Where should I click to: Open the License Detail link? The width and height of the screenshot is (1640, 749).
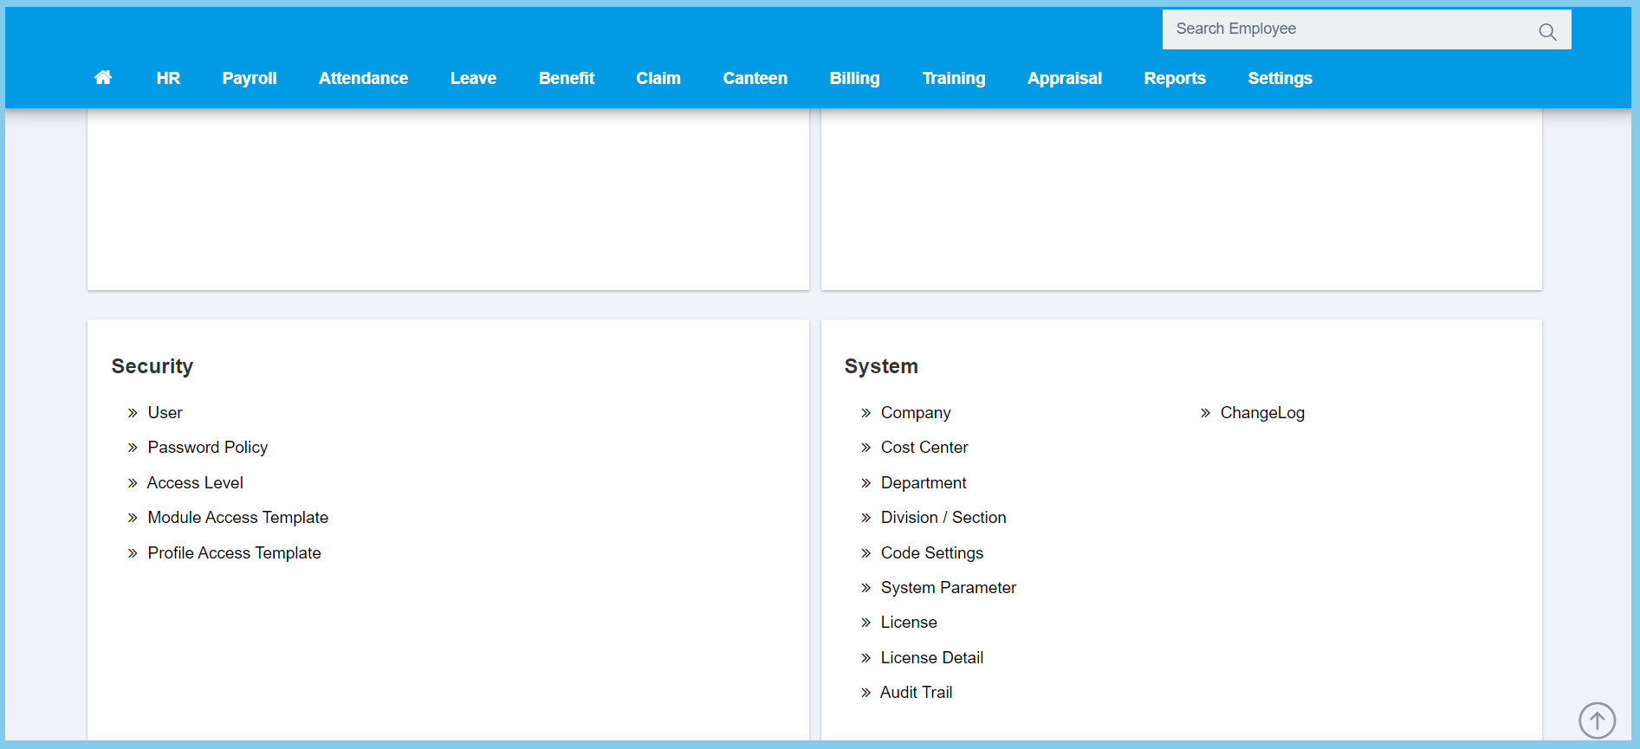tap(931, 658)
